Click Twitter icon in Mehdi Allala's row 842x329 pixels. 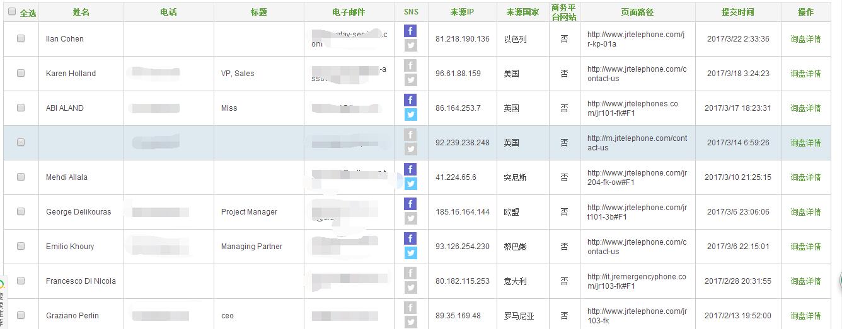pyautogui.click(x=410, y=184)
